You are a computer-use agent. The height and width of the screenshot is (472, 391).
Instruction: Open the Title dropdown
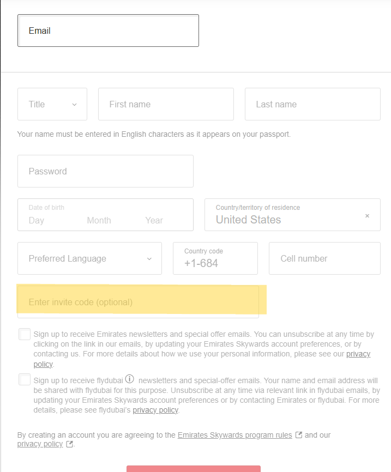52,104
